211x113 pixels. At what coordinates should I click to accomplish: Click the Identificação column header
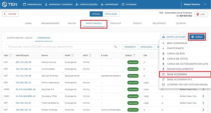point(22,55)
